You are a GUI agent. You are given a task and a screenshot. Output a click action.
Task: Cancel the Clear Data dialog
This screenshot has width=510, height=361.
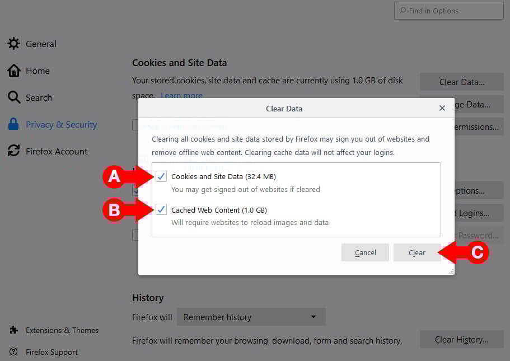click(365, 252)
